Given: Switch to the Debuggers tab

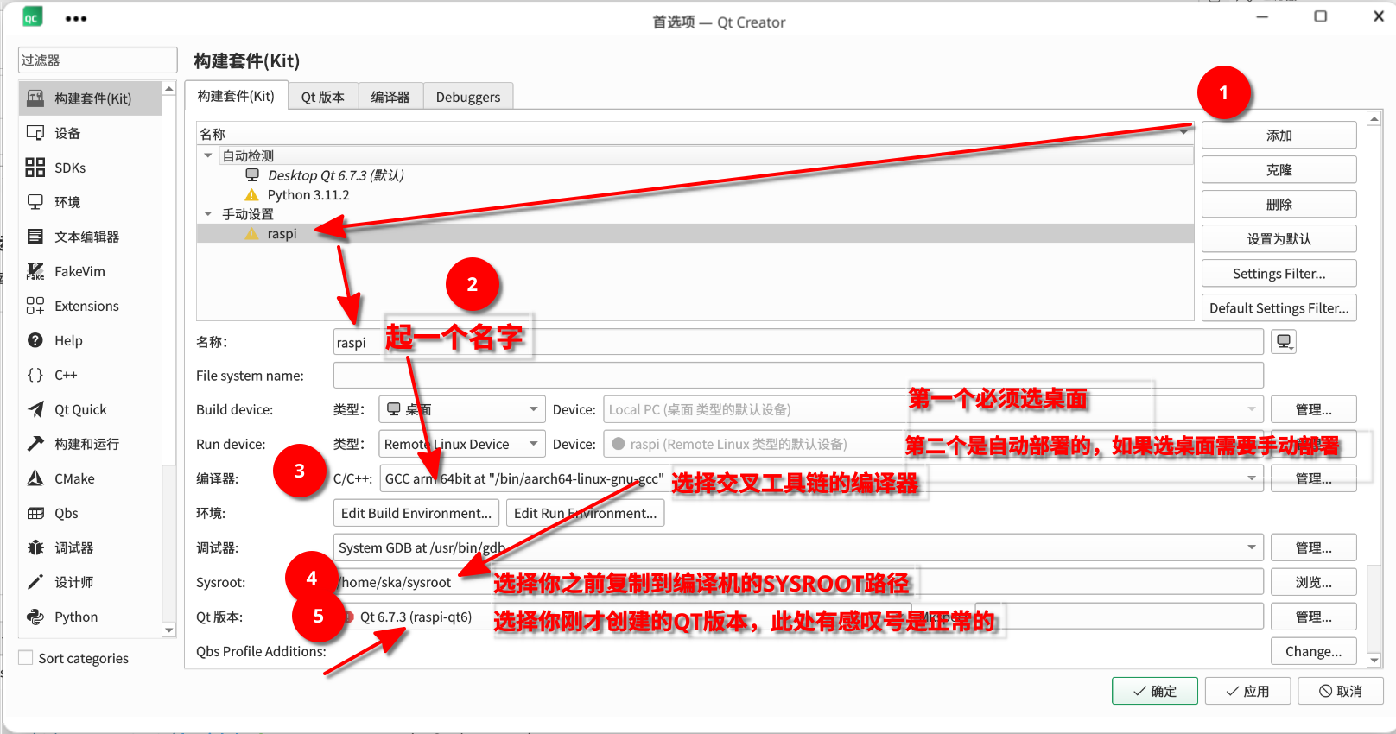Looking at the screenshot, I should (467, 97).
